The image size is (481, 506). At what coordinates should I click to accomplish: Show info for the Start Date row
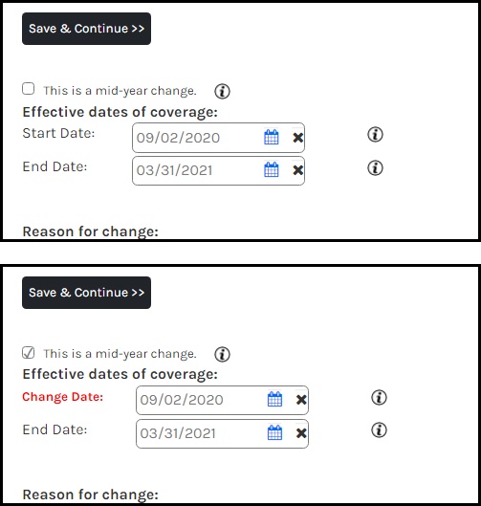[375, 134]
